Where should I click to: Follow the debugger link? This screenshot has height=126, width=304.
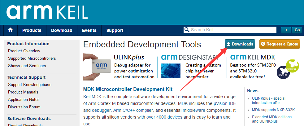(101, 111)
